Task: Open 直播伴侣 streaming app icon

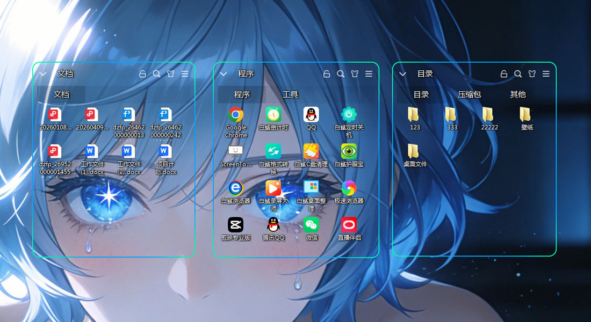Action: 349,224
